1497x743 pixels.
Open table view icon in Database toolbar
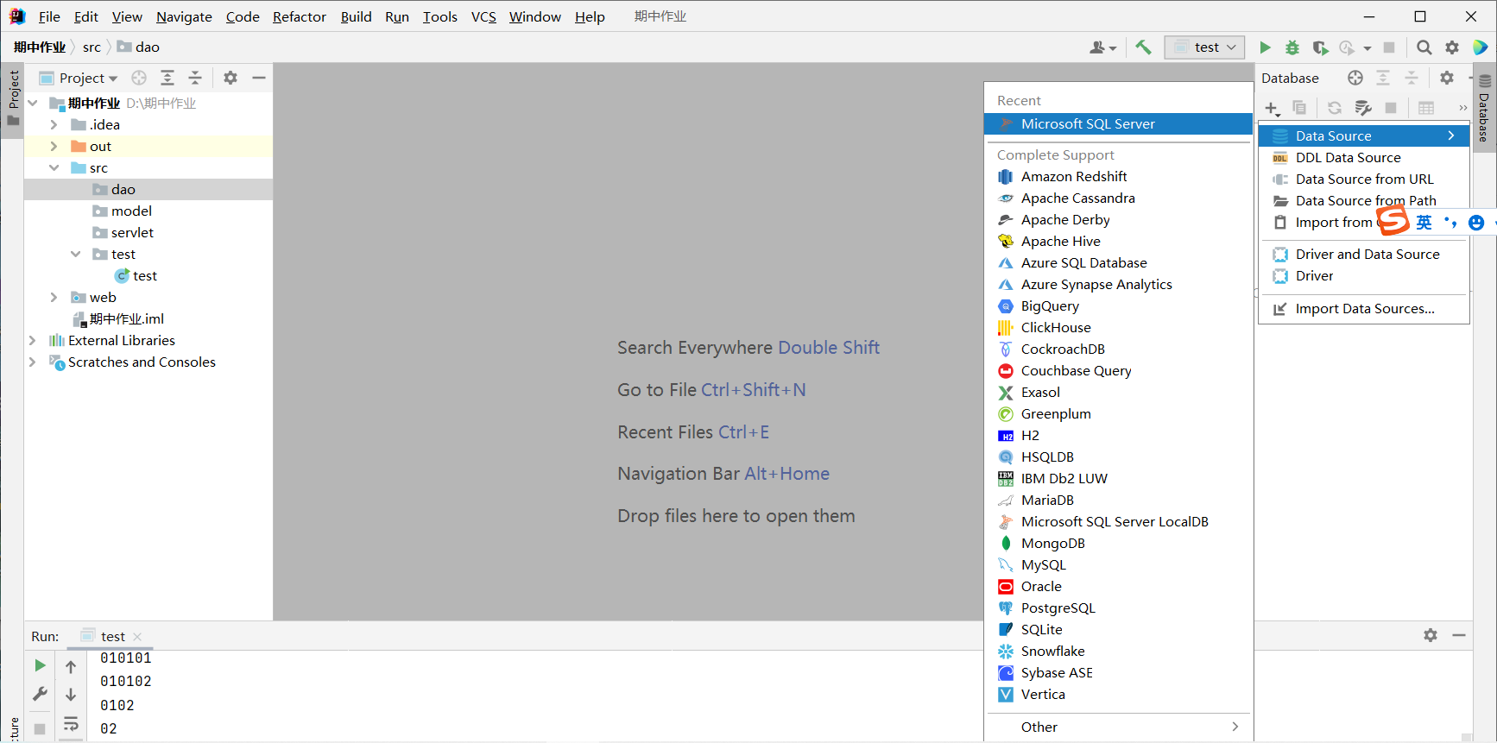[1426, 108]
